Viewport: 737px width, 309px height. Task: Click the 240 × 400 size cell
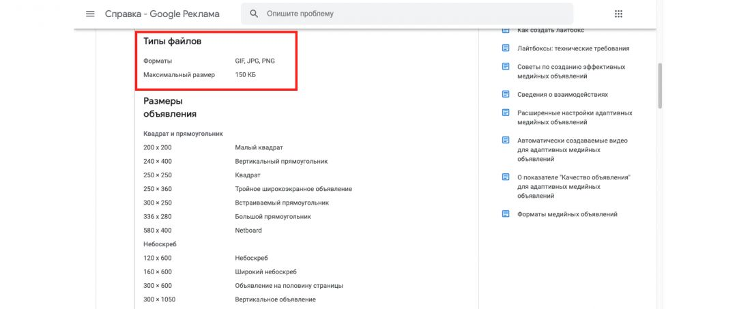(158, 161)
